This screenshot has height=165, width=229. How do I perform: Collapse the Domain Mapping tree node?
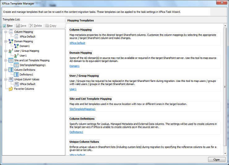[6, 42]
